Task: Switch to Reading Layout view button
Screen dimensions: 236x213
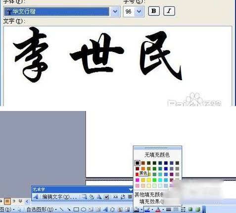Action: (x=20, y=201)
